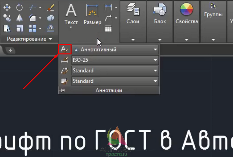Select the Move tool icon
This screenshot has width=233, height=157.
click(7, 7)
